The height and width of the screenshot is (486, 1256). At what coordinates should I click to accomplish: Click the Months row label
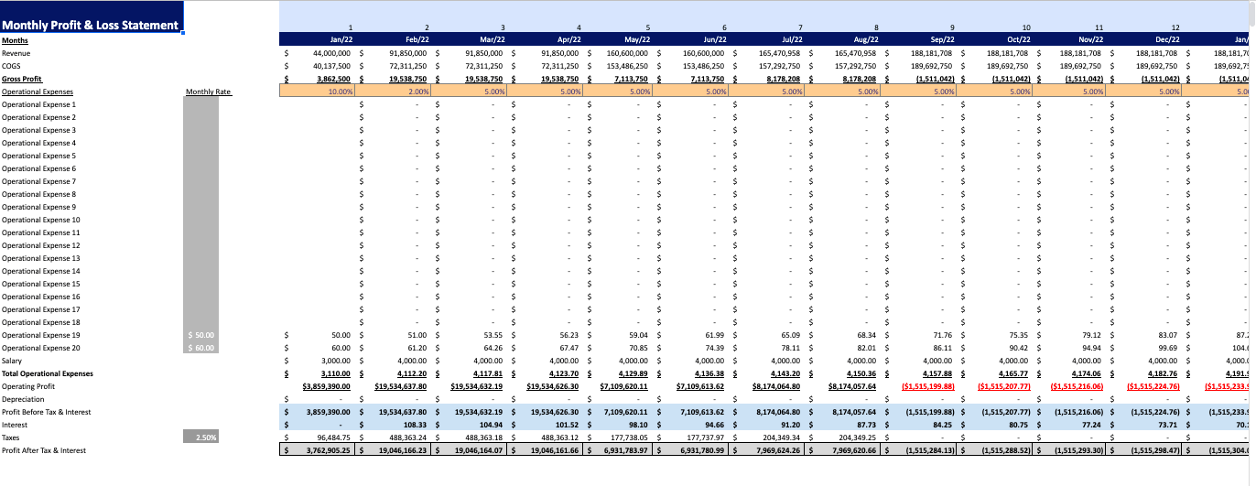pyautogui.click(x=15, y=40)
